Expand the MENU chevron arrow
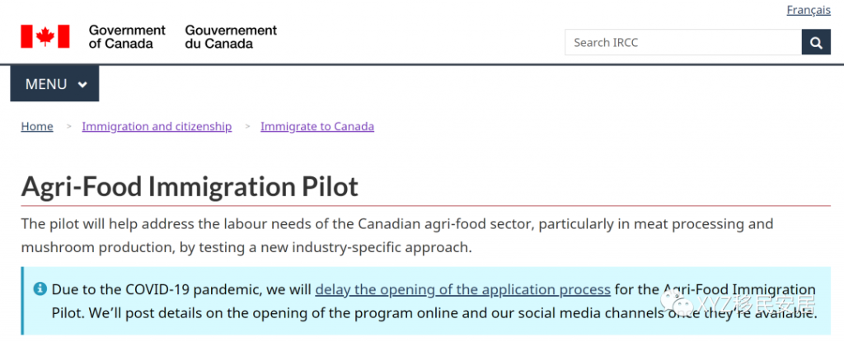 click(x=82, y=85)
